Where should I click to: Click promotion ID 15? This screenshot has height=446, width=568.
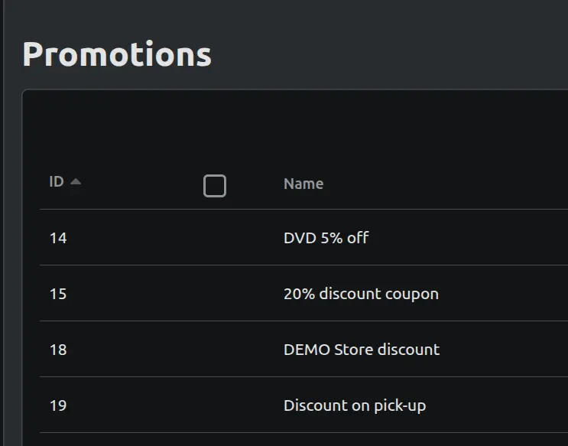pyautogui.click(x=58, y=294)
